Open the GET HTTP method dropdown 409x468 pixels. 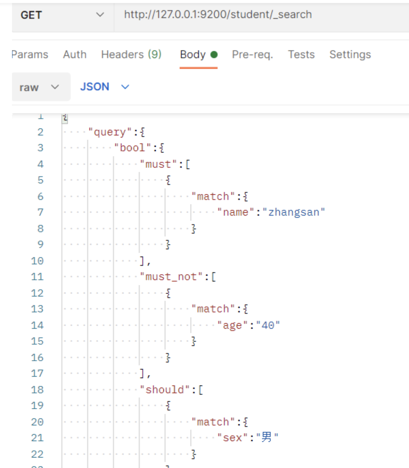point(62,15)
